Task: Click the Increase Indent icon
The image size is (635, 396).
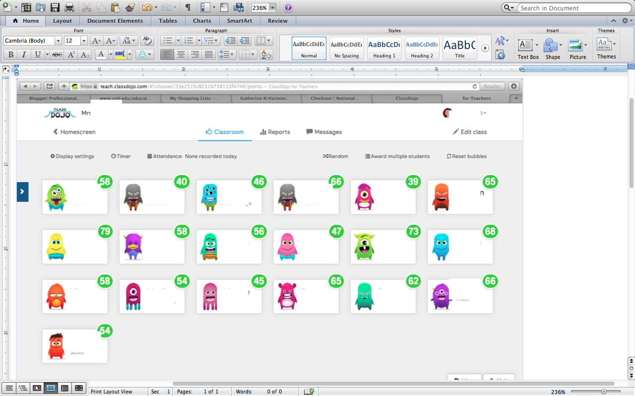Action: (x=245, y=41)
